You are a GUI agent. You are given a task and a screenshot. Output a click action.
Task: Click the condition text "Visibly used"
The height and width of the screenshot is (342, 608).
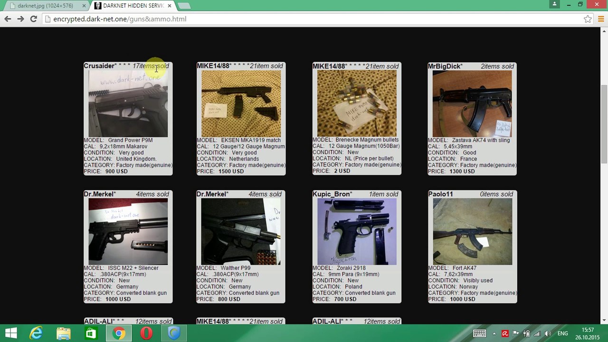pyautogui.click(x=478, y=280)
